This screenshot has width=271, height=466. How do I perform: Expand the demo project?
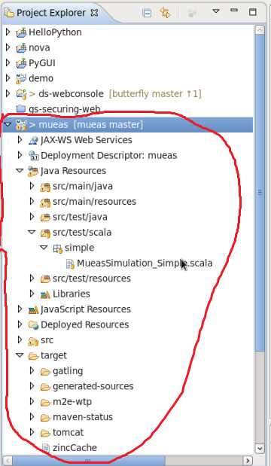(8, 78)
